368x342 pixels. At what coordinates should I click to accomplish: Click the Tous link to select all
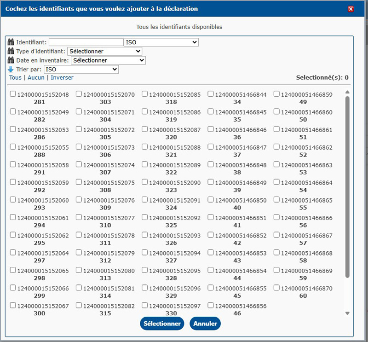pos(15,78)
